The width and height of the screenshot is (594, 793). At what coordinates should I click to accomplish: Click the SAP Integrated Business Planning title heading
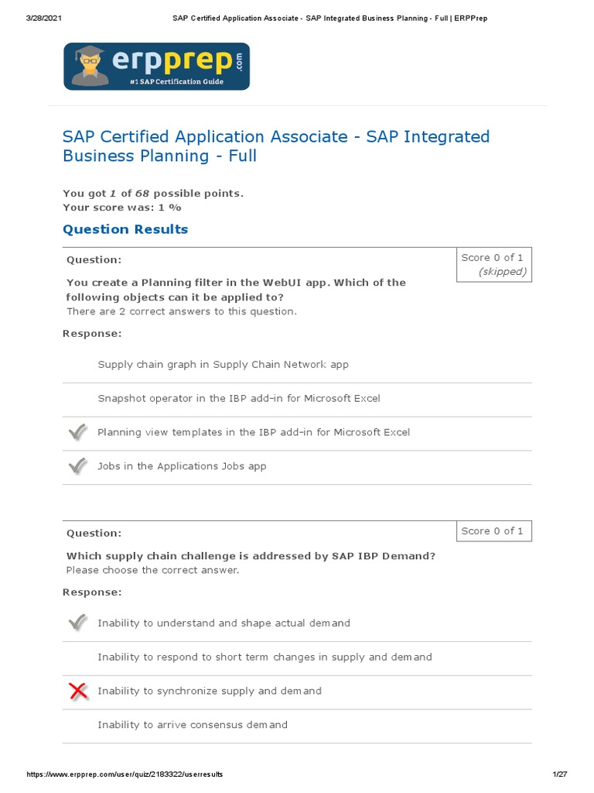click(x=275, y=146)
